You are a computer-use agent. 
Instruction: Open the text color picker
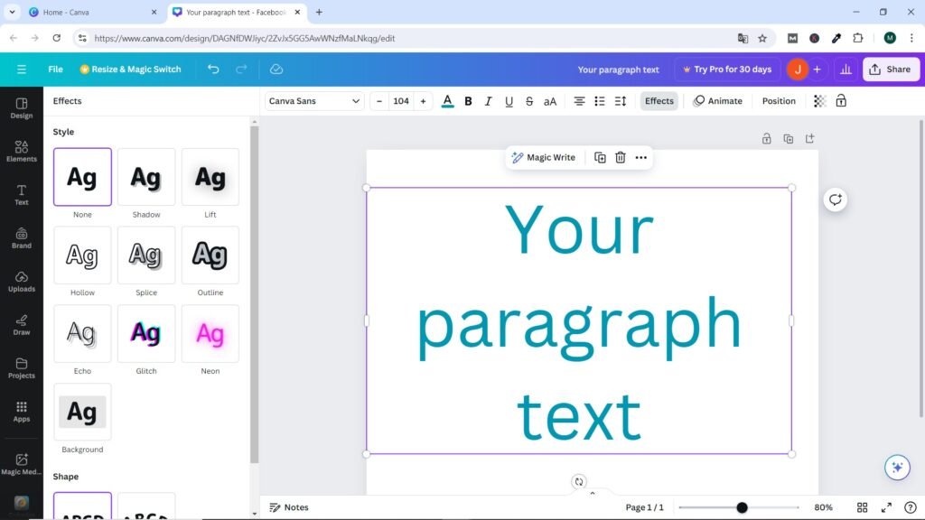(x=447, y=101)
